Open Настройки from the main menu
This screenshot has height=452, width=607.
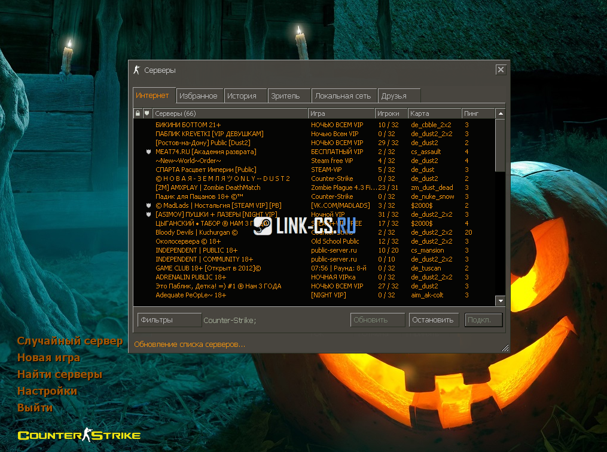(47, 391)
